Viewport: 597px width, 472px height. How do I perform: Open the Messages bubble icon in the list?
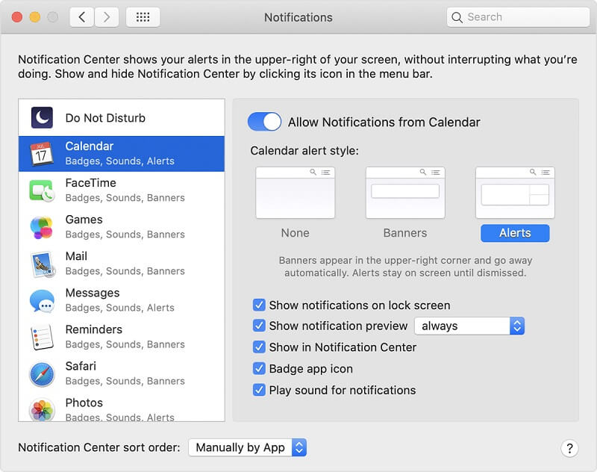[42, 300]
